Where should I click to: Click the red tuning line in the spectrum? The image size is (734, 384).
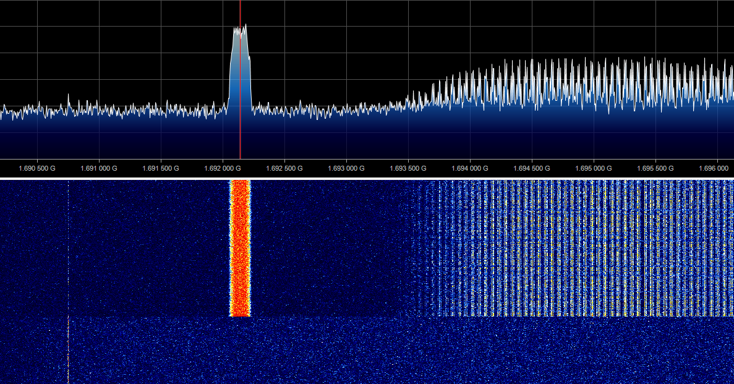coord(240,80)
